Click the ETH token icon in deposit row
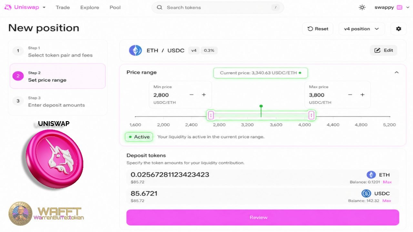 point(371,175)
